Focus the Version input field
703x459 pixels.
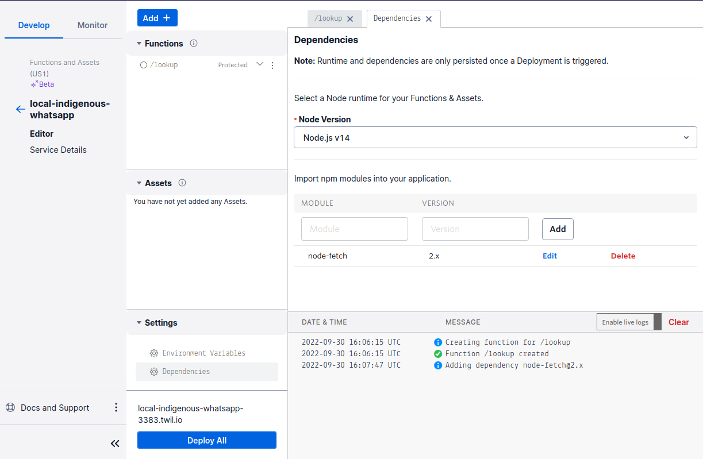475,229
